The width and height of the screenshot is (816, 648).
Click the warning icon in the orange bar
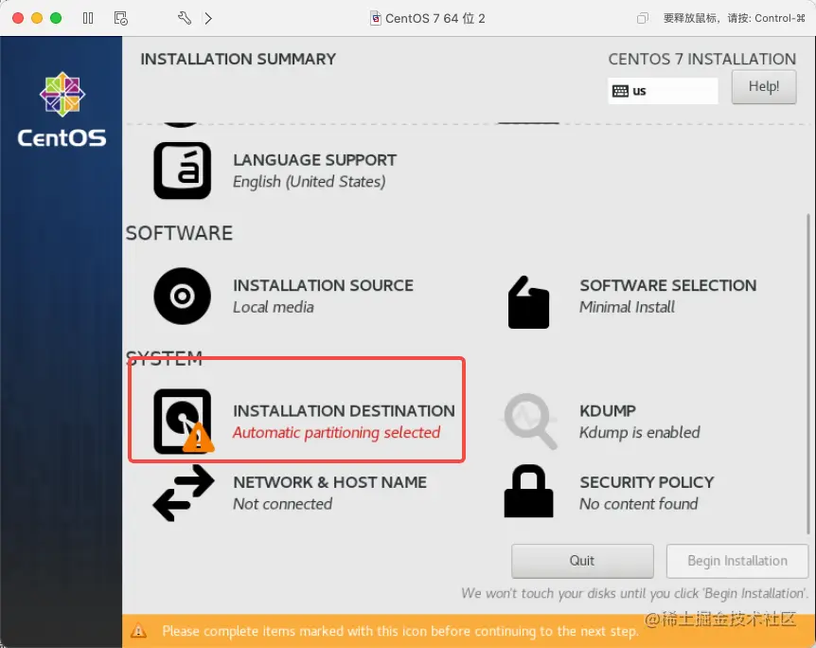click(138, 631)
